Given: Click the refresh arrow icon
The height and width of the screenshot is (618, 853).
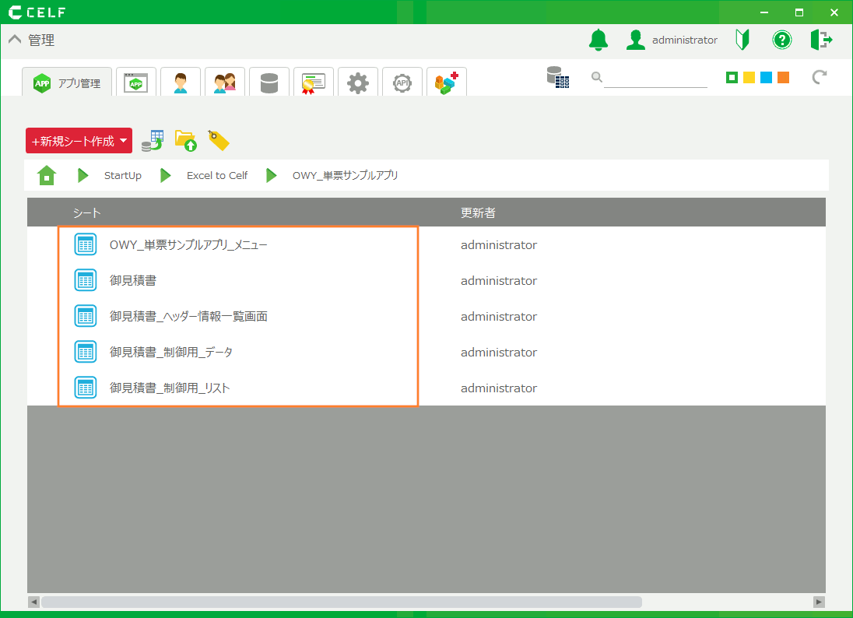Looking at the screenshot, I should pyautogui.click(x=818, y=77).
